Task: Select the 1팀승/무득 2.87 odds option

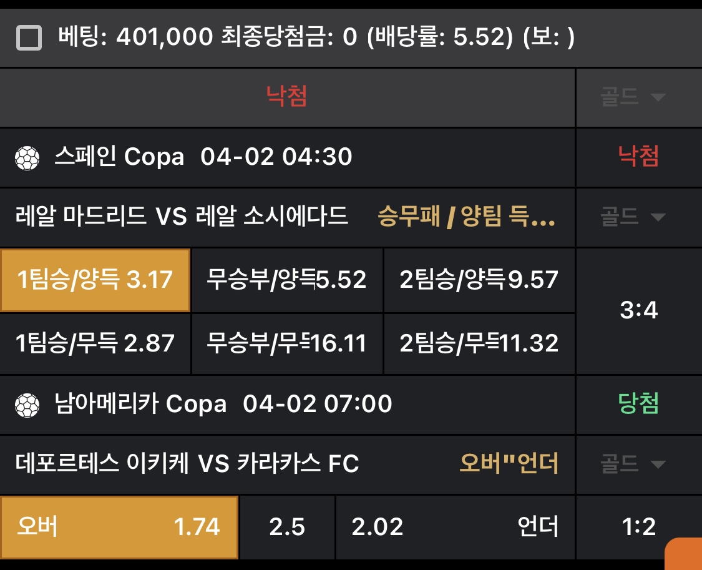Action: click(95, 343)
